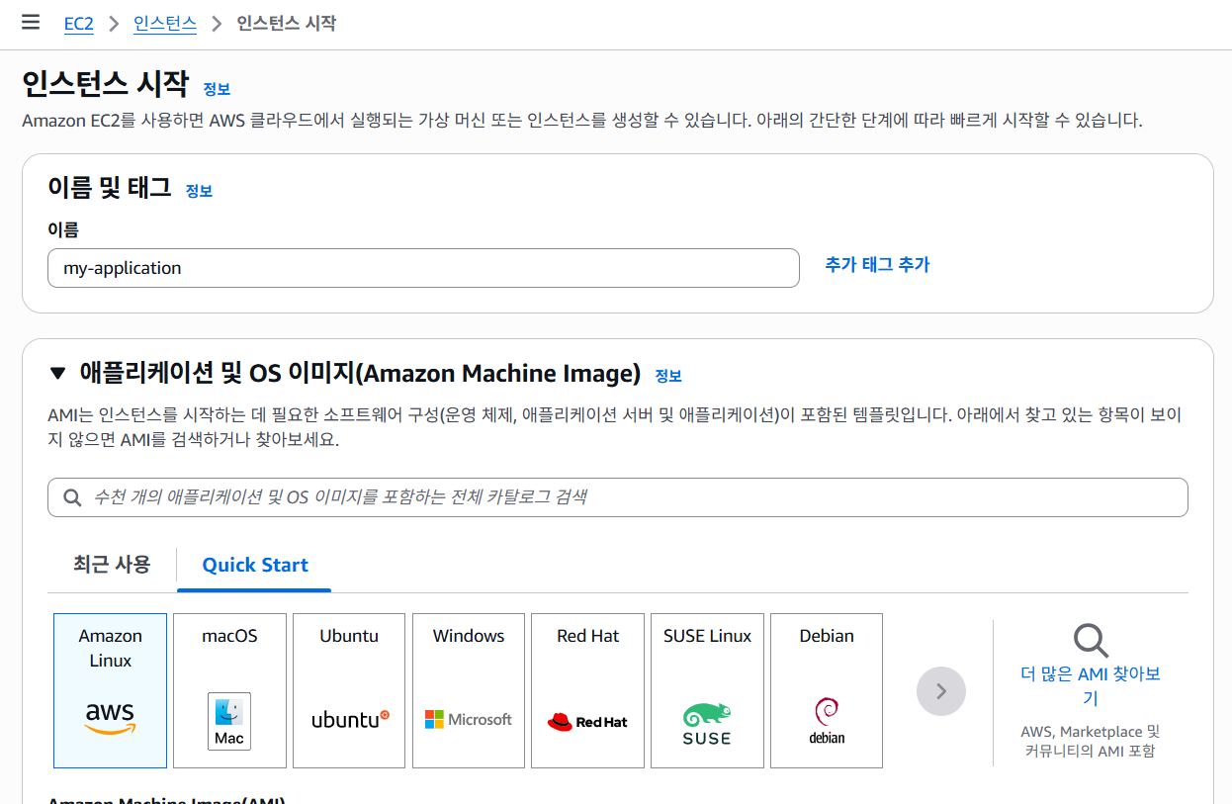Image resolution: width=1232 pixels, height=804 pixels.
Task: Open 더 많은 AMI 찾아보기 link
Action: click(x=1091, y=686)
